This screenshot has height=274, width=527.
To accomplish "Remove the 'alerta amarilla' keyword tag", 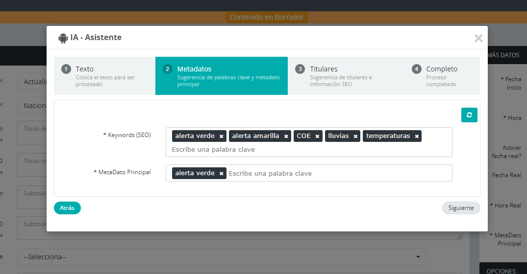I will (x=286, y=137).
